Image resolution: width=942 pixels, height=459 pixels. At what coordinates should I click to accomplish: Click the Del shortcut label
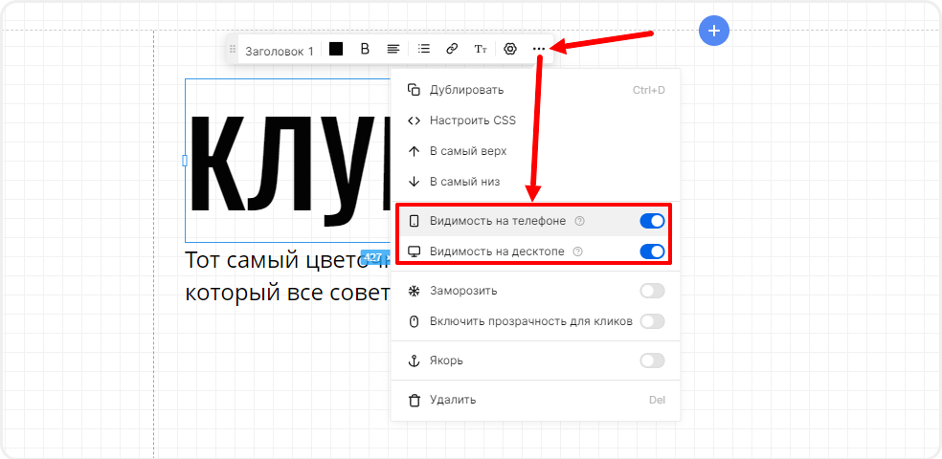[x=658, y=401]
